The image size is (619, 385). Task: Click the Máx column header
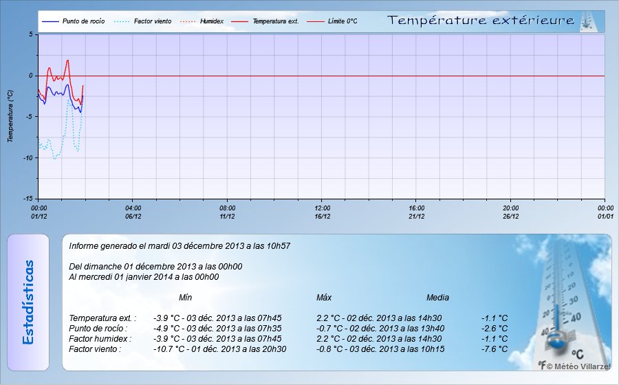pos(324,298)
